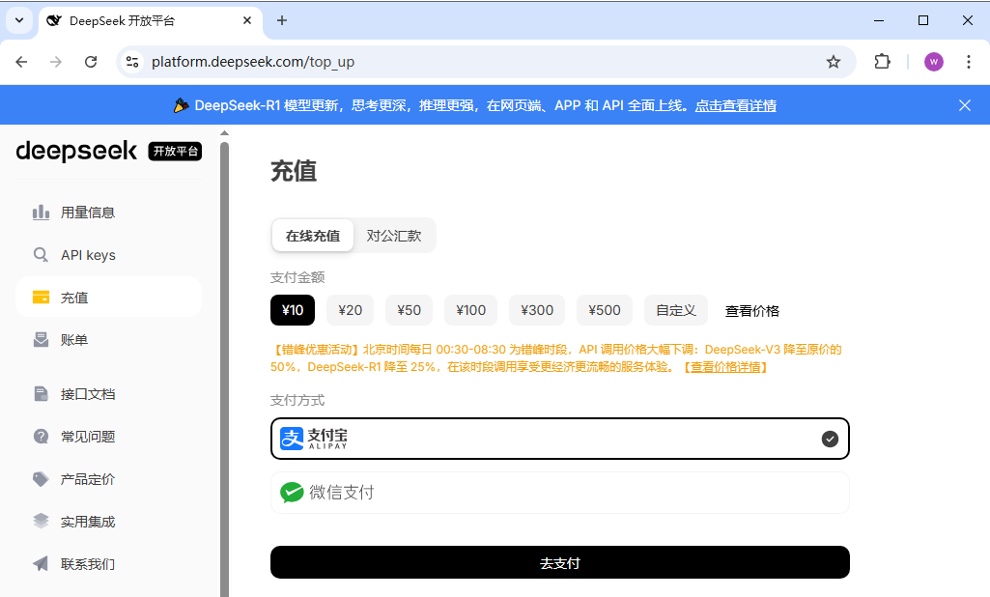Click the 开放平台 badge
This screenshot has width=990, height=597.
(175, 151)
